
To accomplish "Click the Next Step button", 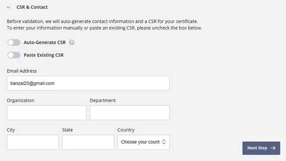I will (261, 148).
